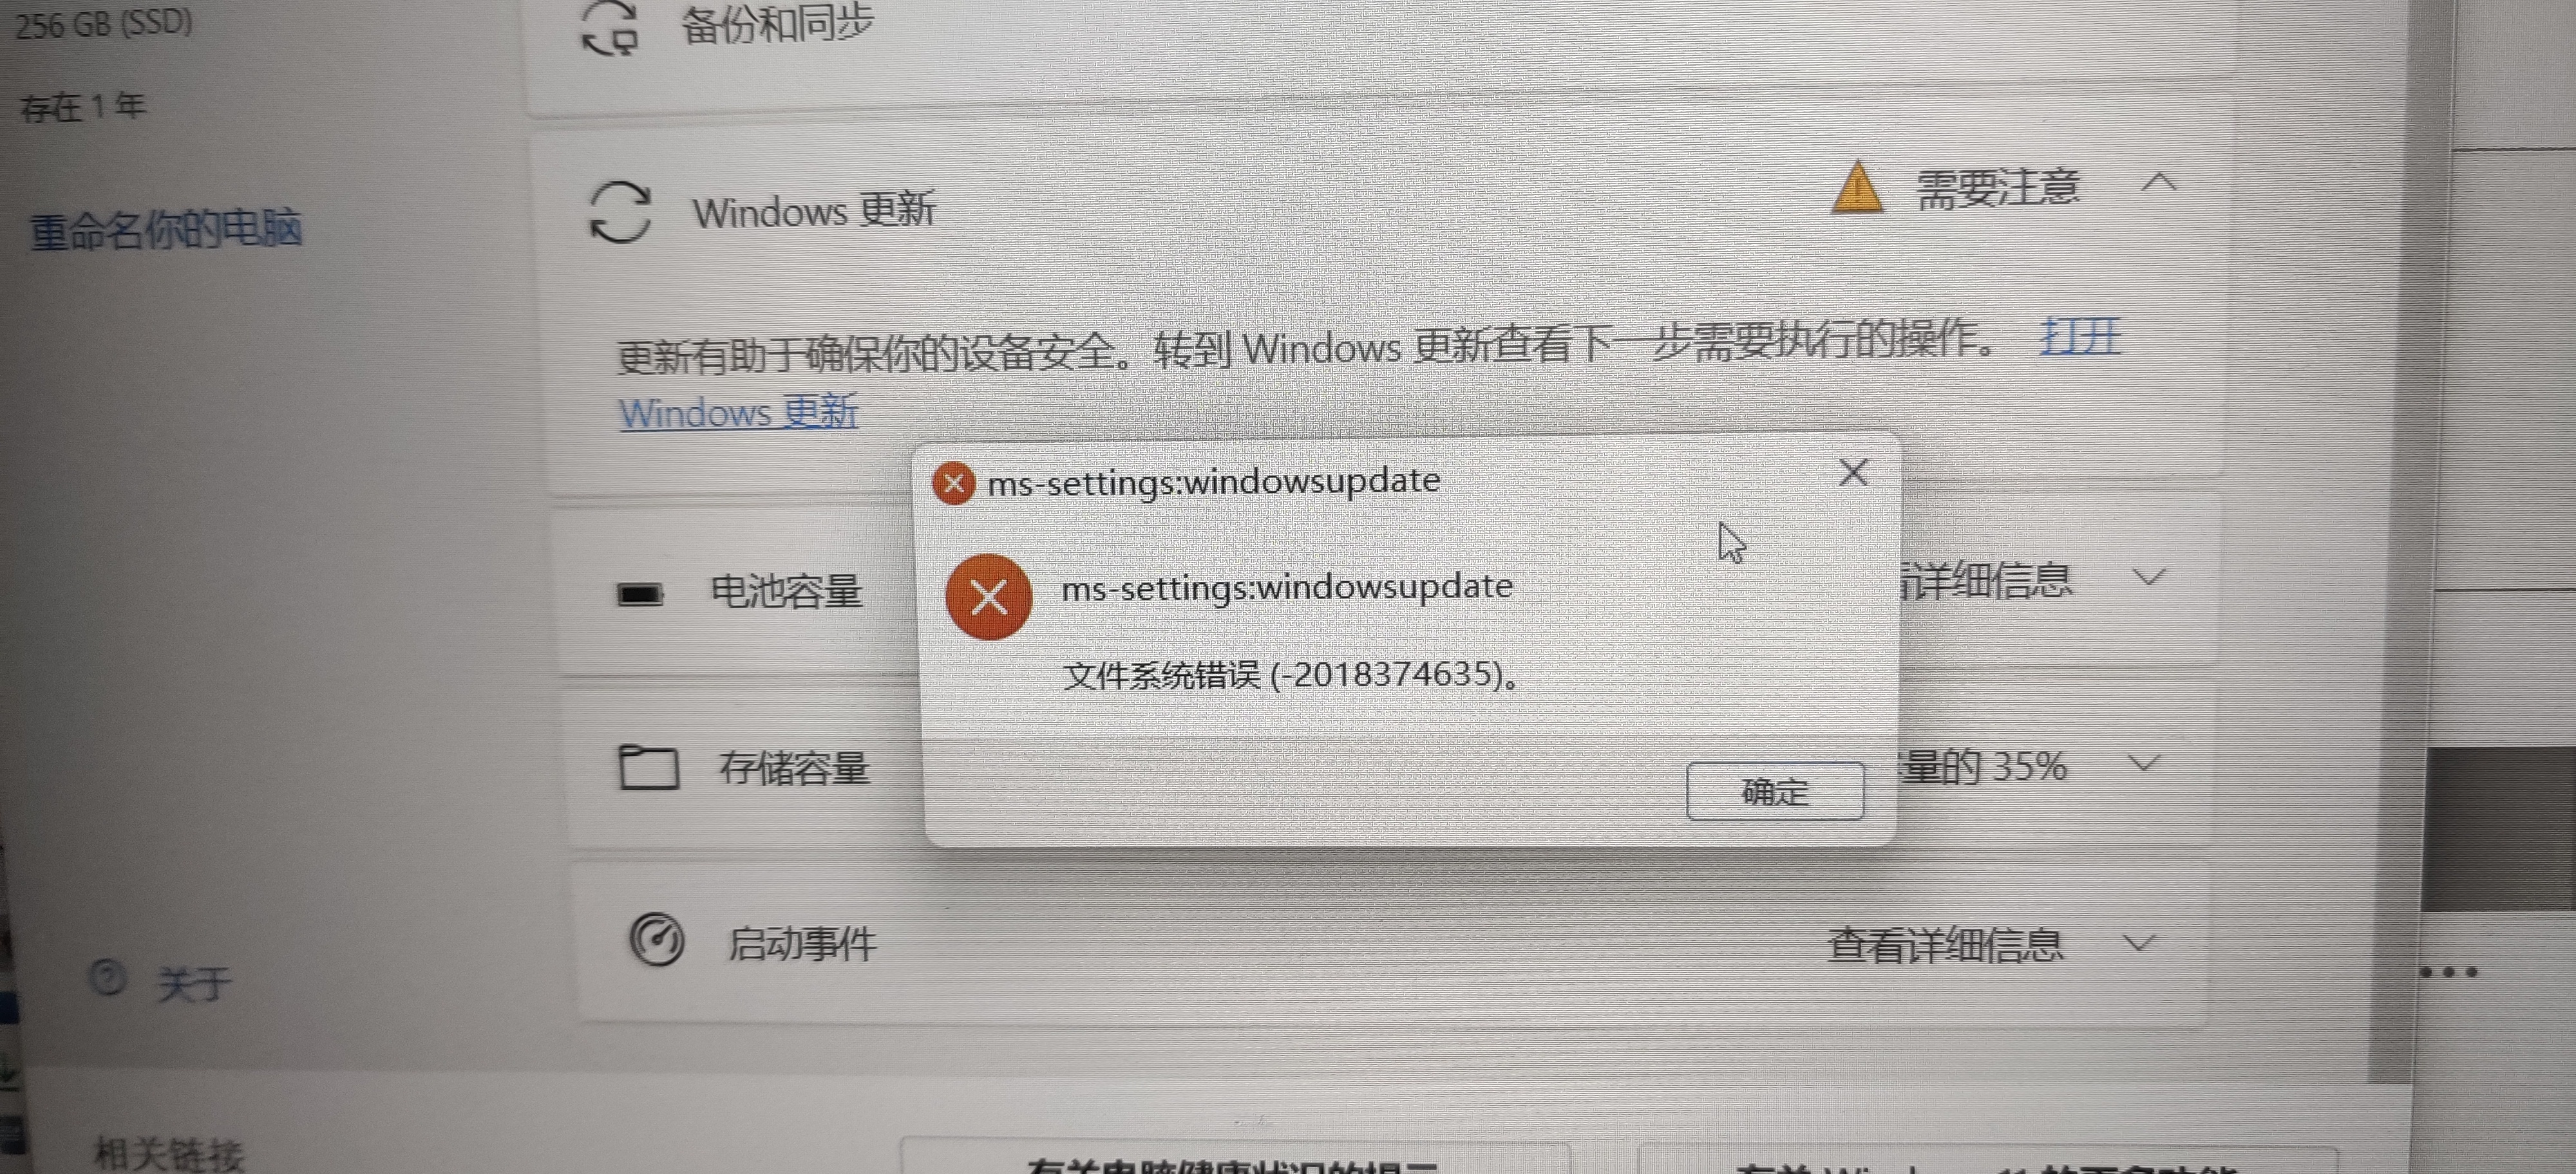Screen dimensions: 2576x1174
Task: Expand the 启动事件 section chevron
Action: click(x=2138, y=942)
